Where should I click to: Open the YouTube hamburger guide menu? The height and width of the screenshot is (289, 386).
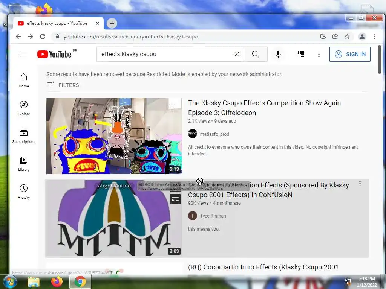pos(24,54)
